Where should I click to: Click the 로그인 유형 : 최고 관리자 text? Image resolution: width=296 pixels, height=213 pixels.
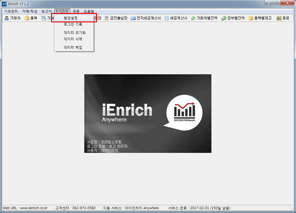pyautogui.click(x=107, y=146)
